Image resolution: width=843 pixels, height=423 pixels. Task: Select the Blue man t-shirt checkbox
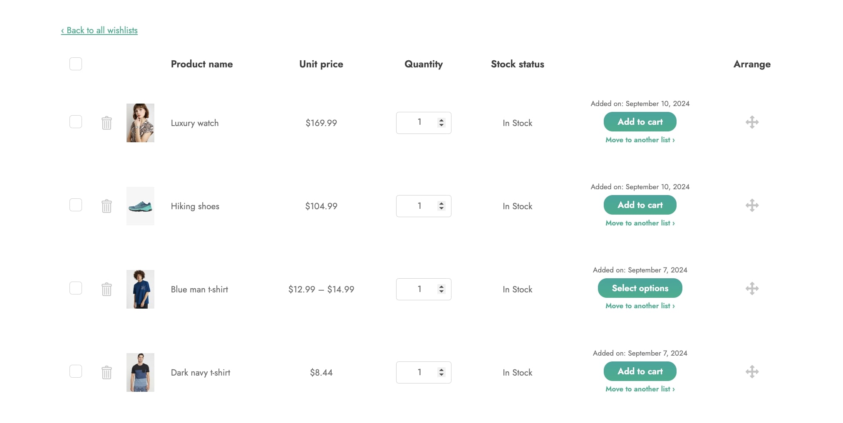pyautogui.click(x=76, y=288)
